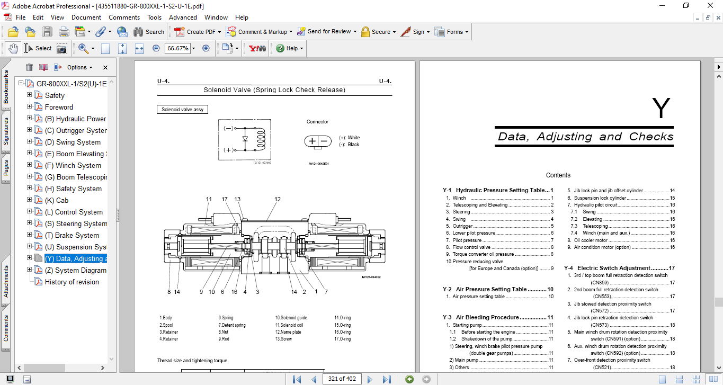The image size is (723, 385).
Task: Select the Hand tool
Action: (13, 48)
